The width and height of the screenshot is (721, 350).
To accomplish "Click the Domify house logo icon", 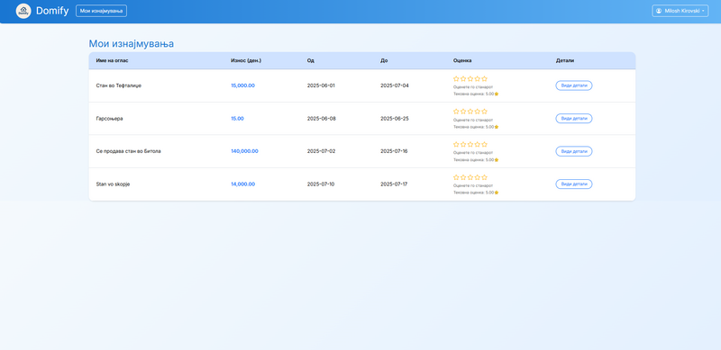I will (23, 11).
